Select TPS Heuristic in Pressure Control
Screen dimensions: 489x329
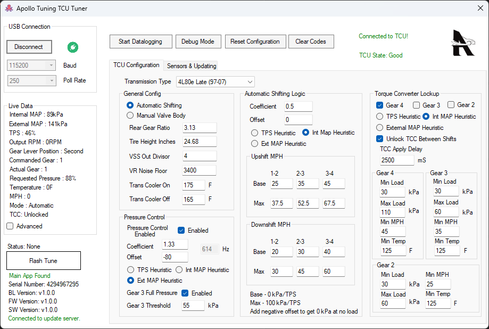(149, 270)
